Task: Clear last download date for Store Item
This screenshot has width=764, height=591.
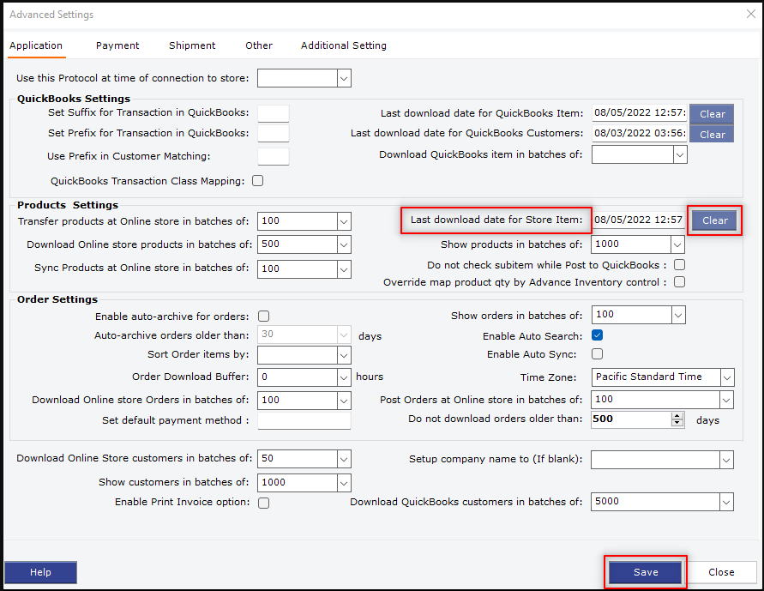Action: point(714,220)
